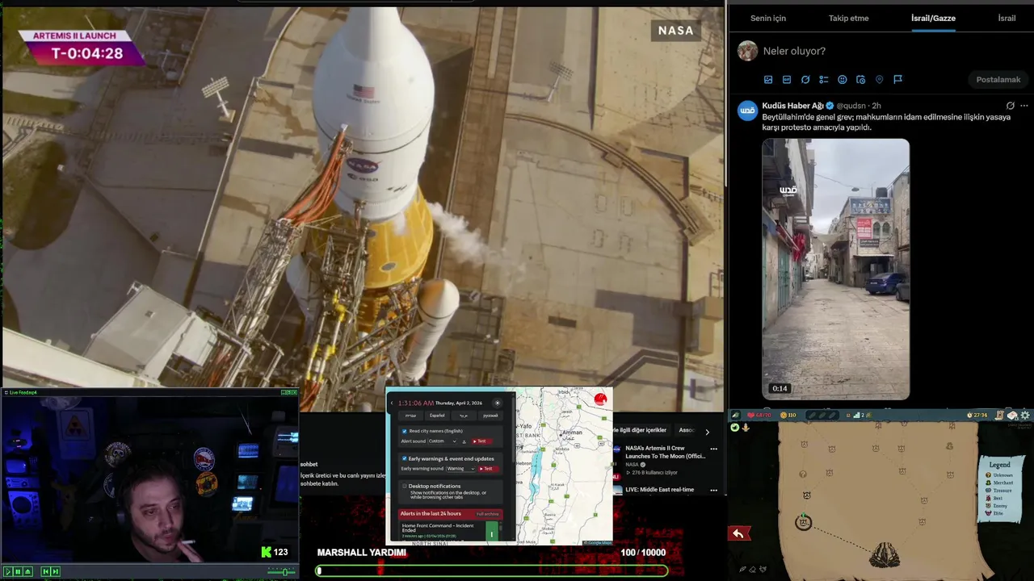The width and height of the screenshot is (1034, 581).
Task: Toggle Early warnings & event end updates
Action: (405, 458)
